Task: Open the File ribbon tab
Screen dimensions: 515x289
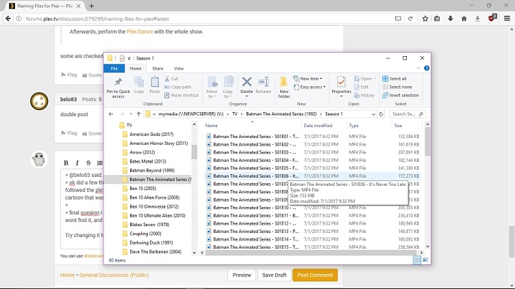Action: click(x=114, y=68)
